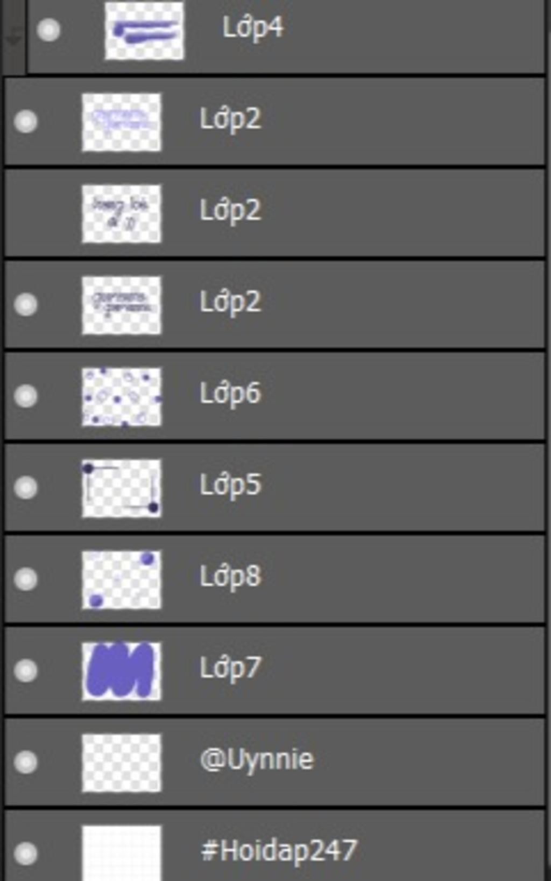Hide the Lớp7 layer

[26, 671]
